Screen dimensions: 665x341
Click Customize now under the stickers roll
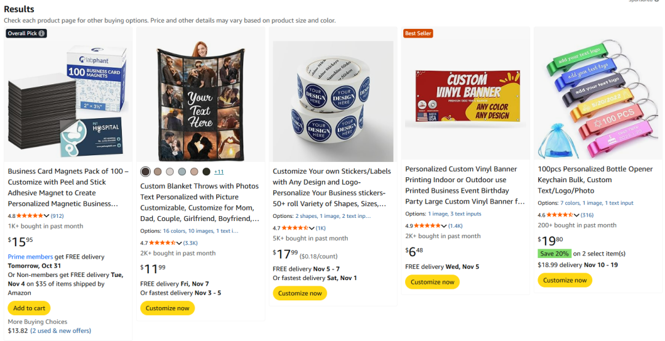[300, 293]
